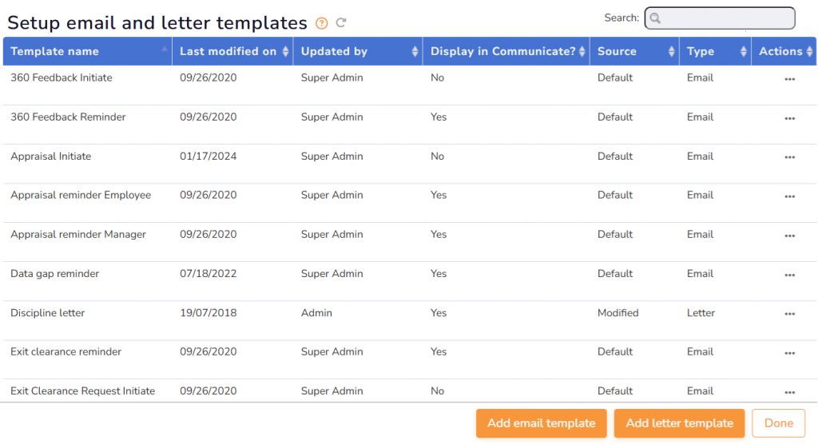The image size is (818, 444).
Task: Sort by Updated by column
Action: (358, 51)
